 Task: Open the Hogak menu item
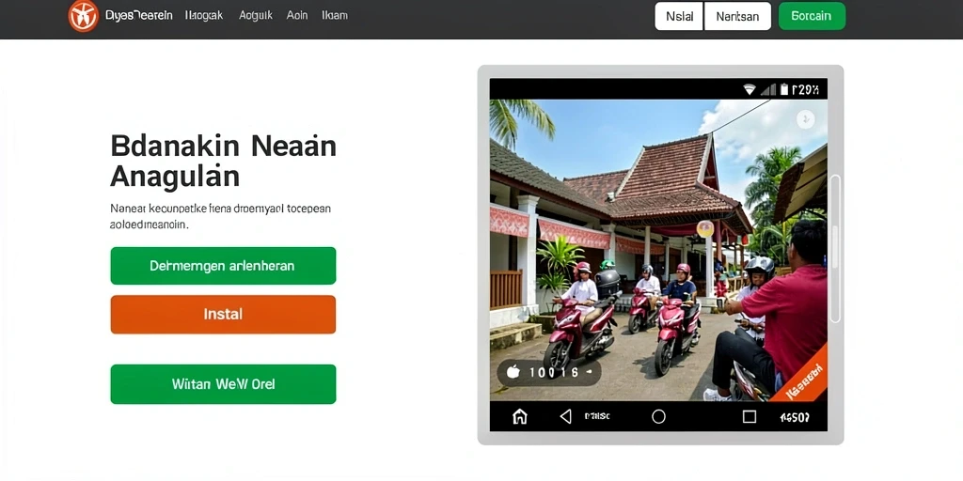click(204, 15)
